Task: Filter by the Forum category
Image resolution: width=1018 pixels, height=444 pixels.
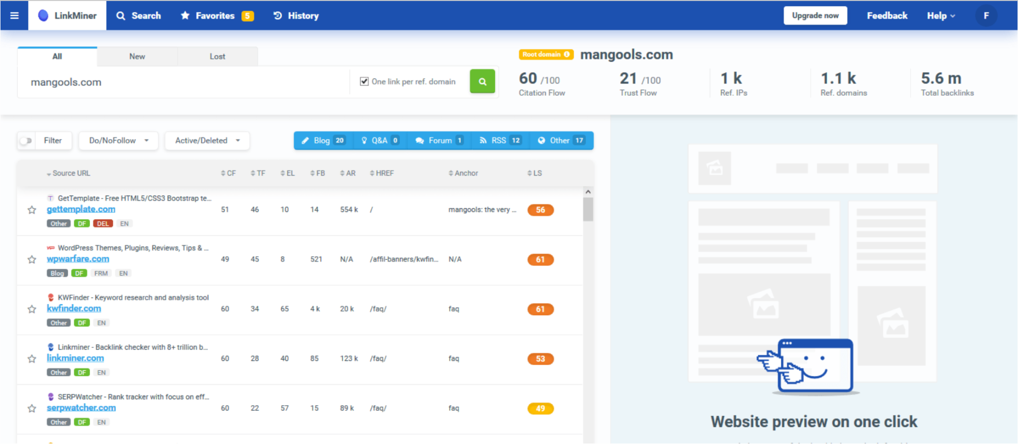Action: pos(439,141)
